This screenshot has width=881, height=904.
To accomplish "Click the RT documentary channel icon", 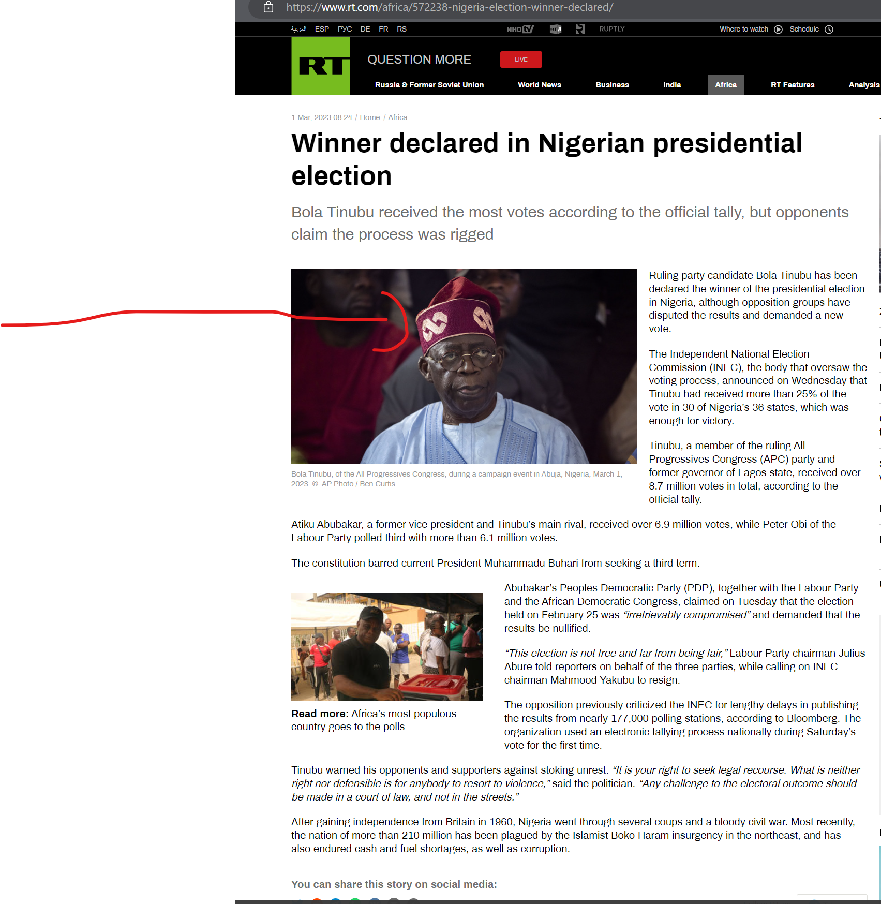I will 556,29.
